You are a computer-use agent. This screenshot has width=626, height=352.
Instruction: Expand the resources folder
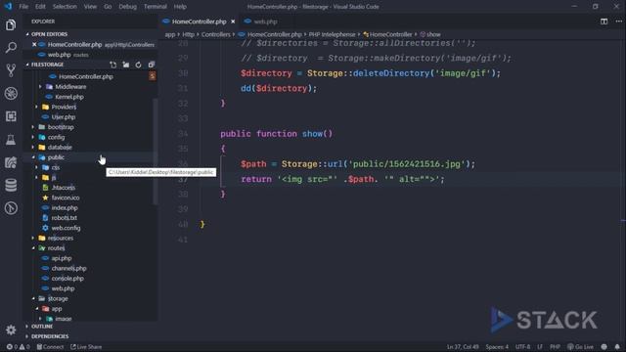(x=61, y=239)
